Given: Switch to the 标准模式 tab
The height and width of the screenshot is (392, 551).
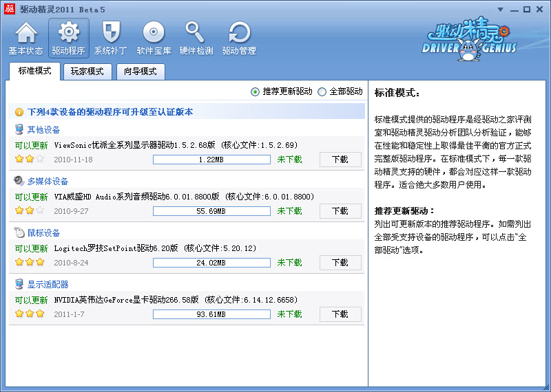Looking at the screenshot, I should tap(34, 72).
